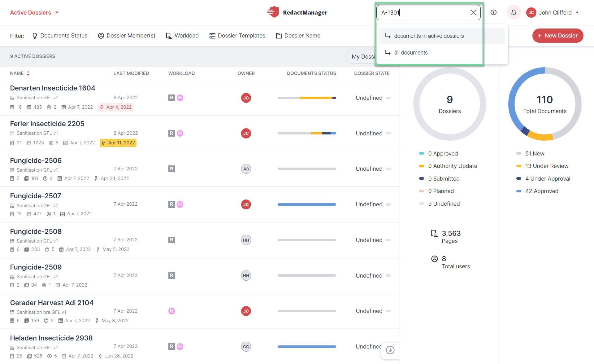Viewport: 594px width, 364px height.
Task: Click the R workload icon for Fungicide-2509
Action: pyautogui.click(x=171, y=275)
